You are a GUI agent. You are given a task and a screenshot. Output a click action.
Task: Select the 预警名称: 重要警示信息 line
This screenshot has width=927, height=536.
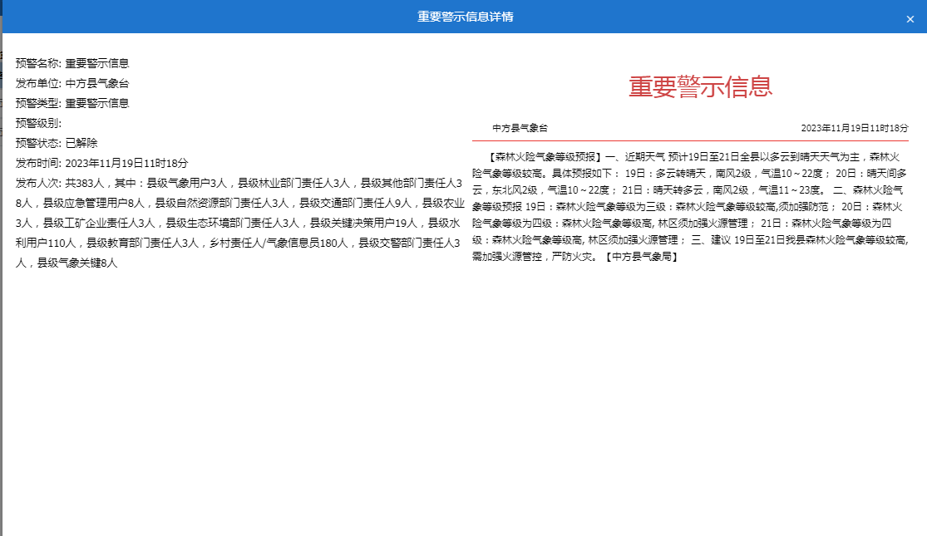[72, 63]
